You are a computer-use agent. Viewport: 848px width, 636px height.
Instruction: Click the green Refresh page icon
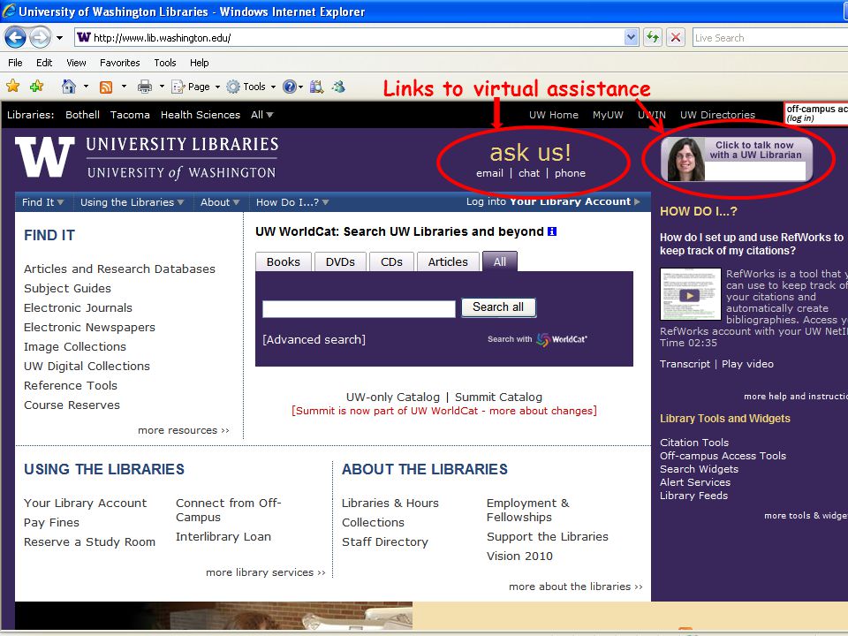coord(653,37)
